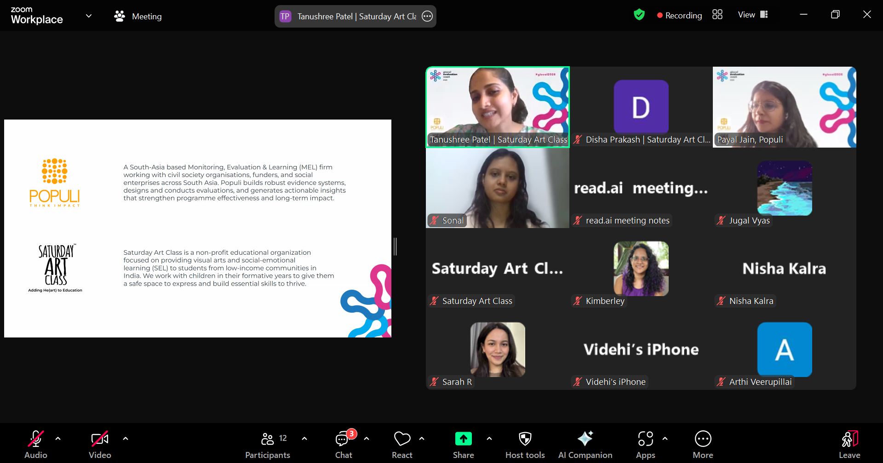Turn on the Video camera

point(100,439)
